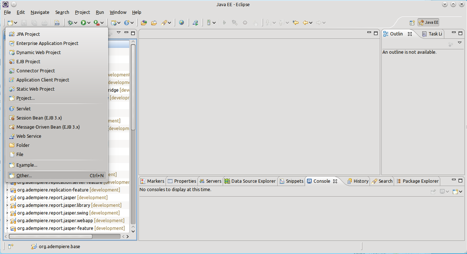Open the Outline view menu triangle
The width and height of the screenshot is (467, 254).
[460, 43]
